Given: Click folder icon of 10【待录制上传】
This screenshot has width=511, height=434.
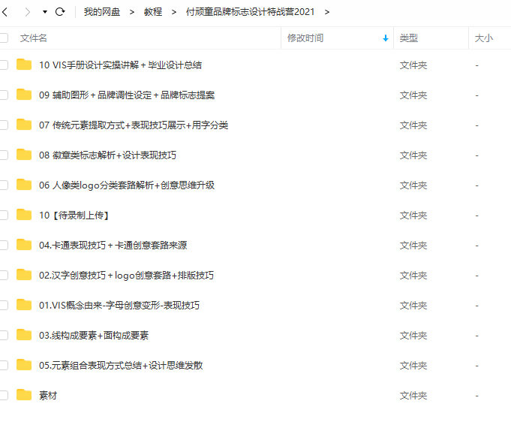Looking at the screenshot, I should 24,215.
